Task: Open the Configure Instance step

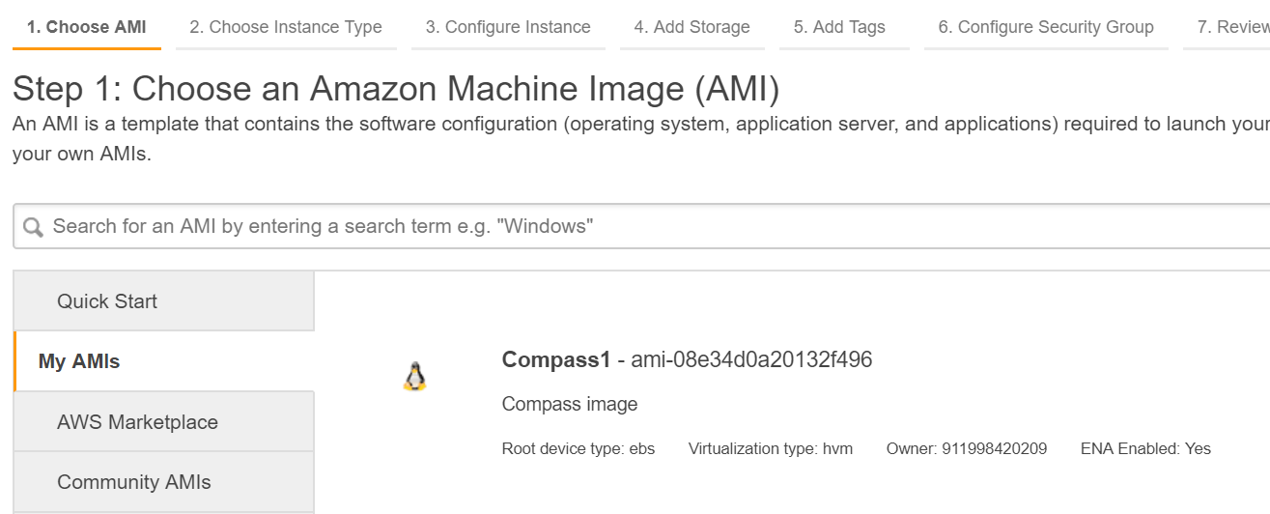Action: (508, 27)
